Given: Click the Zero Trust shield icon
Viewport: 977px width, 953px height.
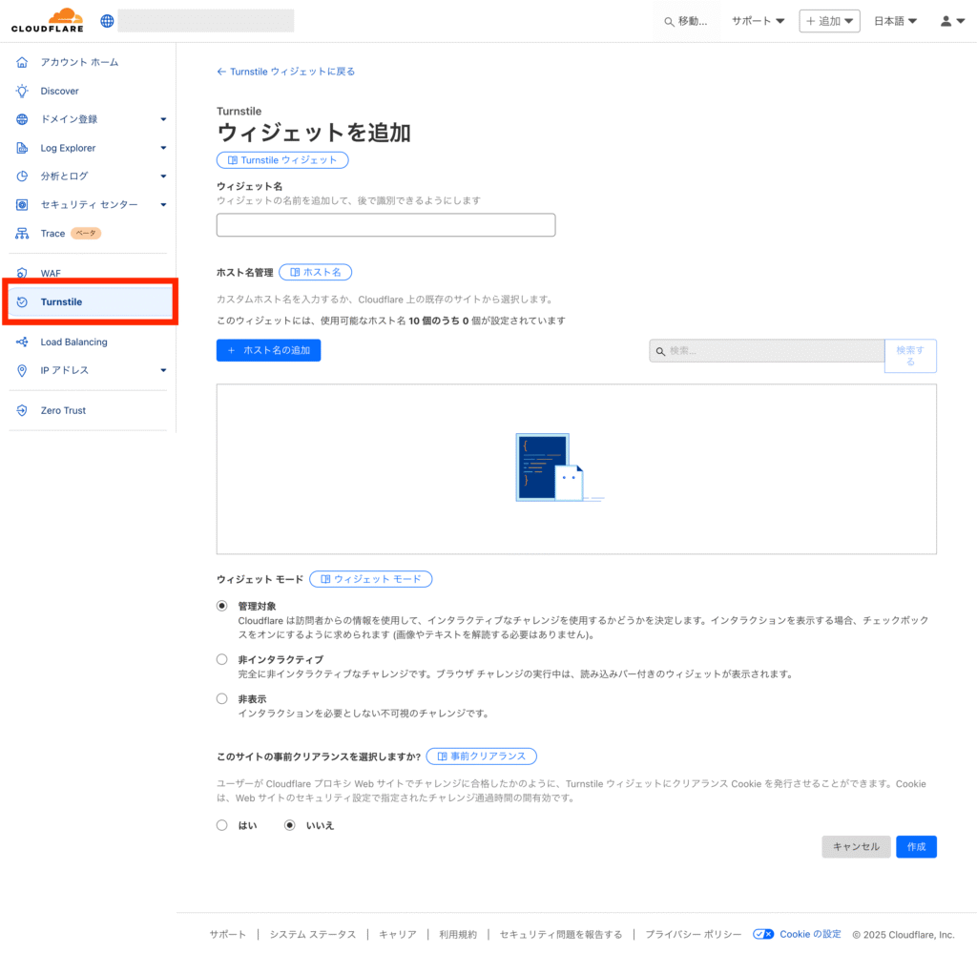Looking at the screenshot, I should pos(22,410).
